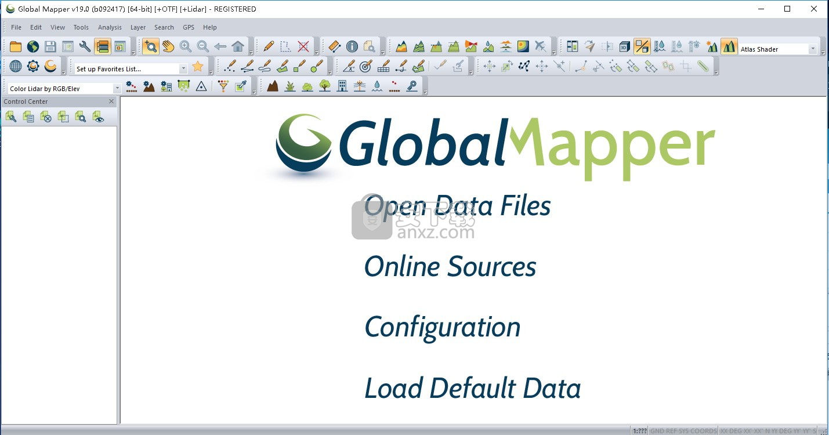
Task: Click the Control Center remove layer icon
Action: [46, 117]
